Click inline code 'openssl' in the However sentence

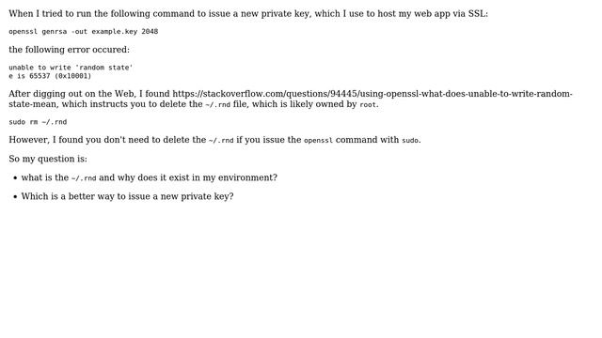pos(318,140)
